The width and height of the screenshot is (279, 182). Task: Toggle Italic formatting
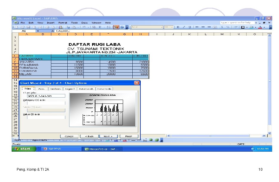click(x=184, y=27)
